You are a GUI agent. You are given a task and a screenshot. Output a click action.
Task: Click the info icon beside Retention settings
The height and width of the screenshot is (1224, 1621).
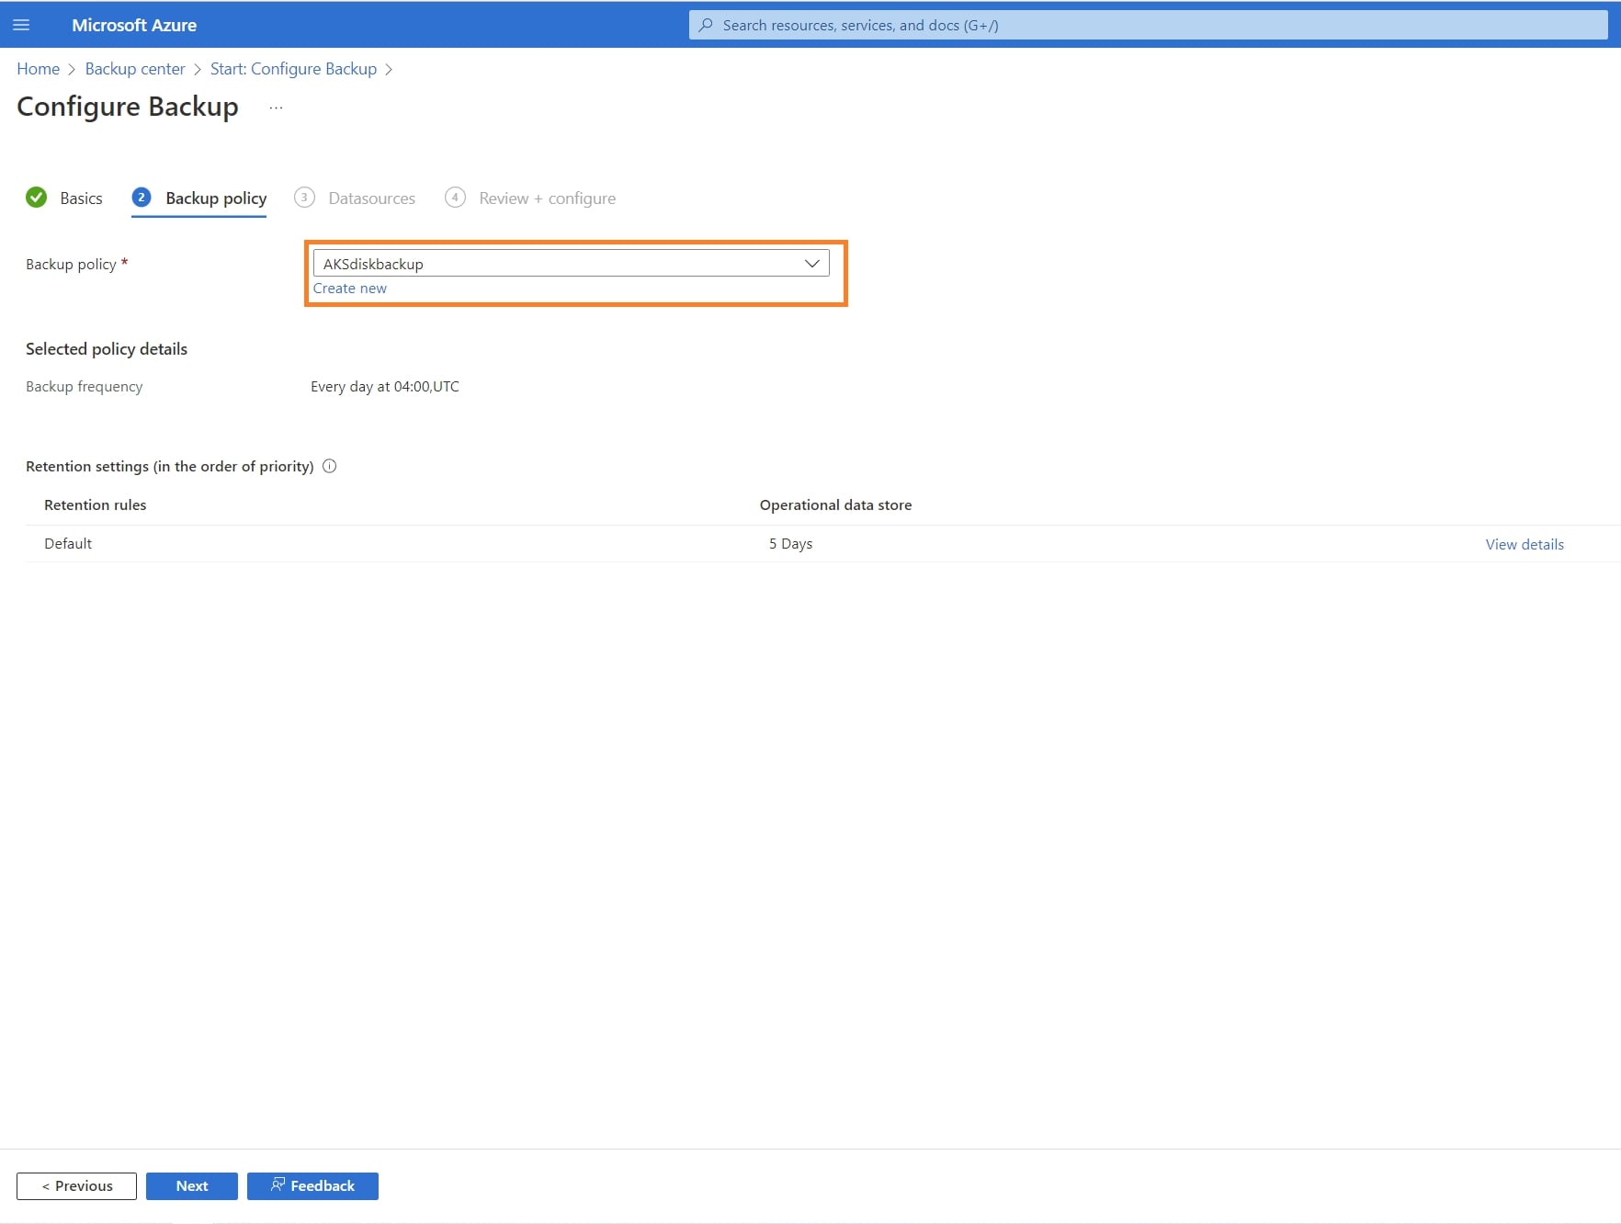point(330,466)
